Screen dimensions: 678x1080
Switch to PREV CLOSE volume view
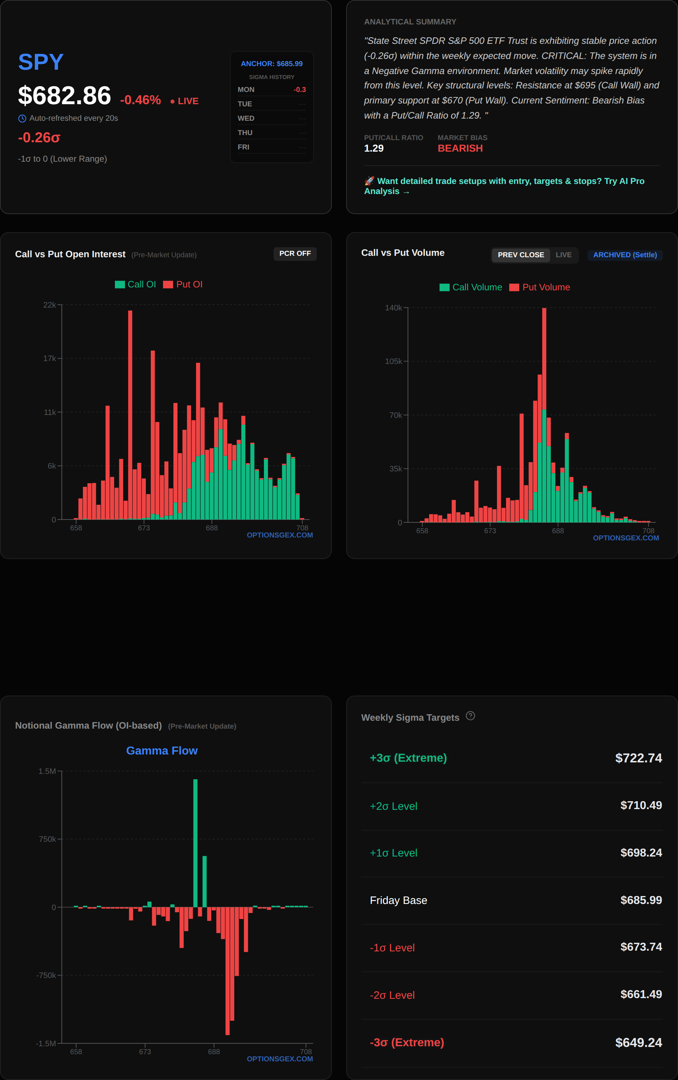pos(520,255)
